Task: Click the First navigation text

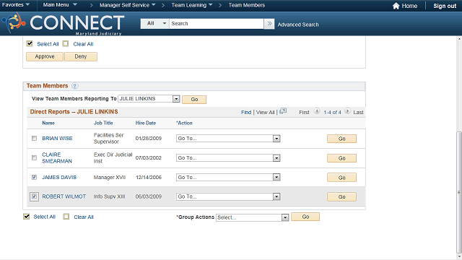Action: 304,113
